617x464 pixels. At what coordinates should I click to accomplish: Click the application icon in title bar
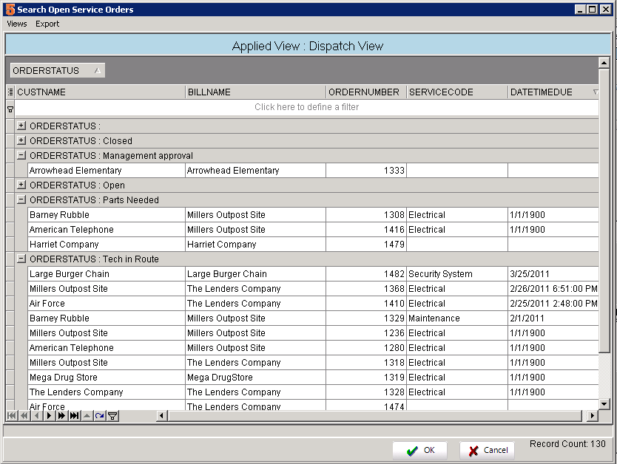(x=10, y=10)
